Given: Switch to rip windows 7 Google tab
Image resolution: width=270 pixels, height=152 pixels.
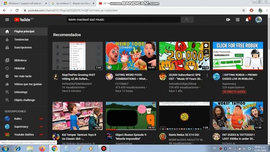Looking at the screenshot, I should click(73, 3).
